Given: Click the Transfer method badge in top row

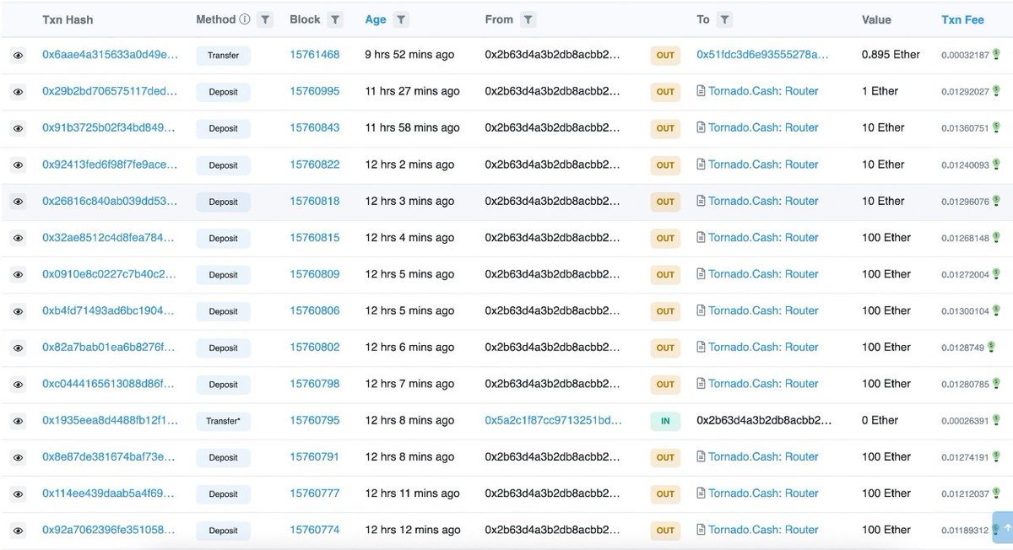Looking at the screenshot, I should click(224, 55).
